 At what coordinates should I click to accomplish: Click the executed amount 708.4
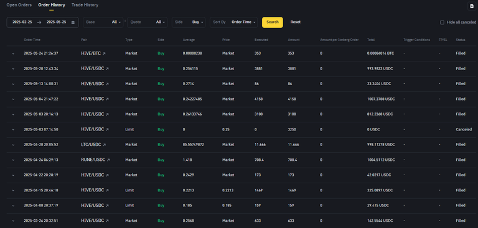[260, 160]
